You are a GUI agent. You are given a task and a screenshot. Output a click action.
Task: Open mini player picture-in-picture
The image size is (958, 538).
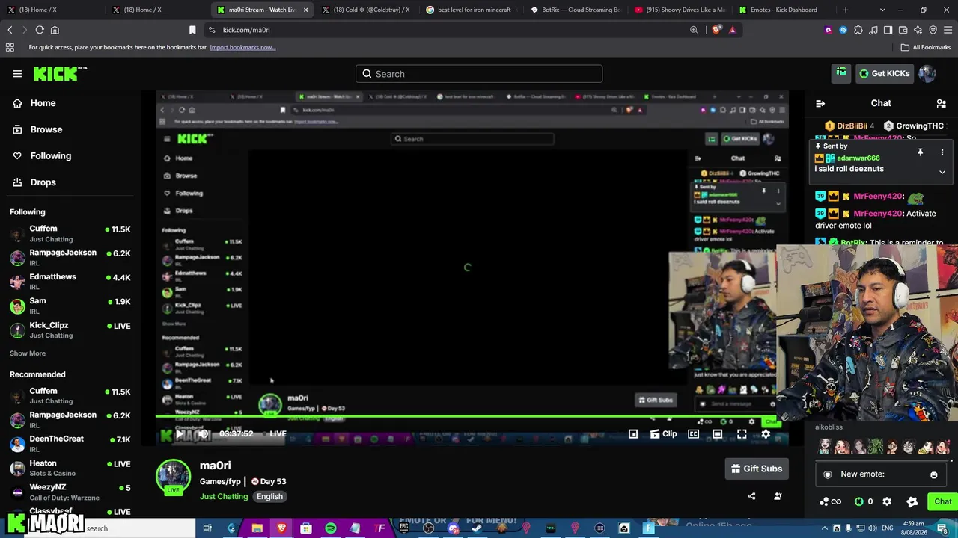(633, 434)
